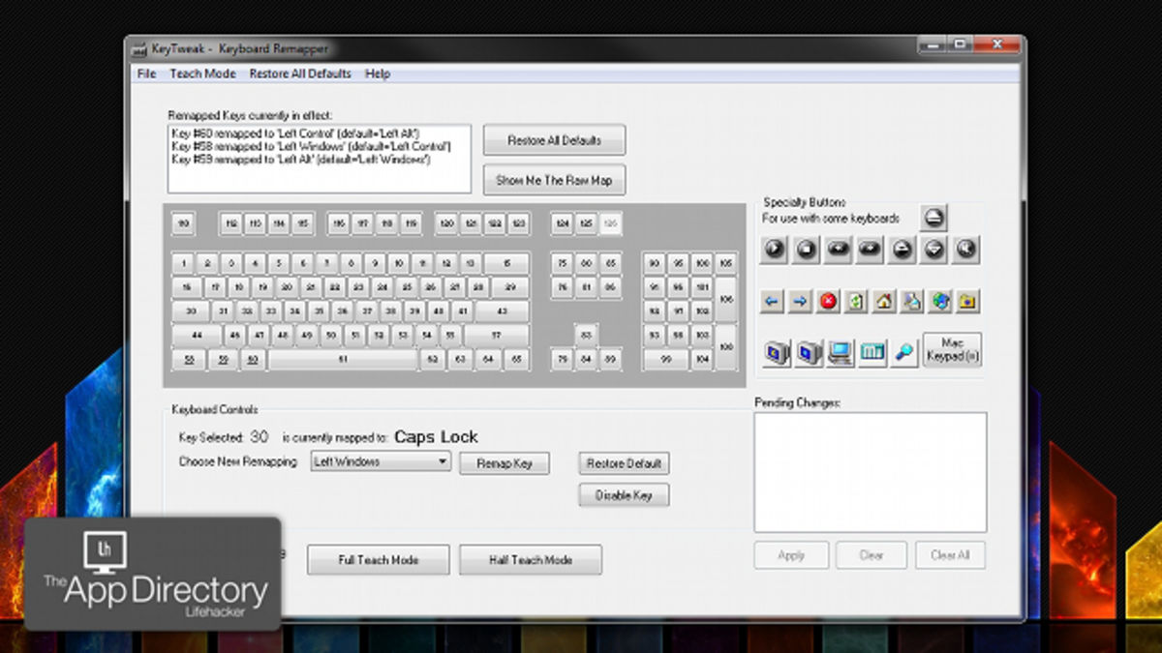Open the Help menu
Screen dimensions: 1162x653
point(378,74)
